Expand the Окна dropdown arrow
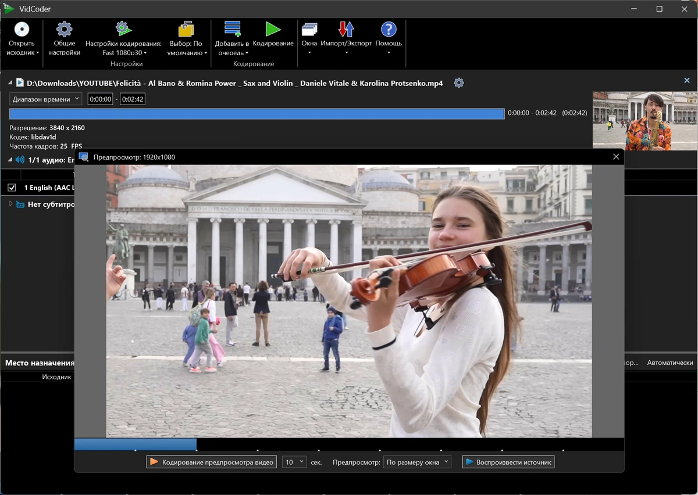Image resolution: width=698 pixels, height=495 pixels. [309, 53]
